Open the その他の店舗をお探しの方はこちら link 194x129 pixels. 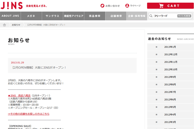[29, 114]
